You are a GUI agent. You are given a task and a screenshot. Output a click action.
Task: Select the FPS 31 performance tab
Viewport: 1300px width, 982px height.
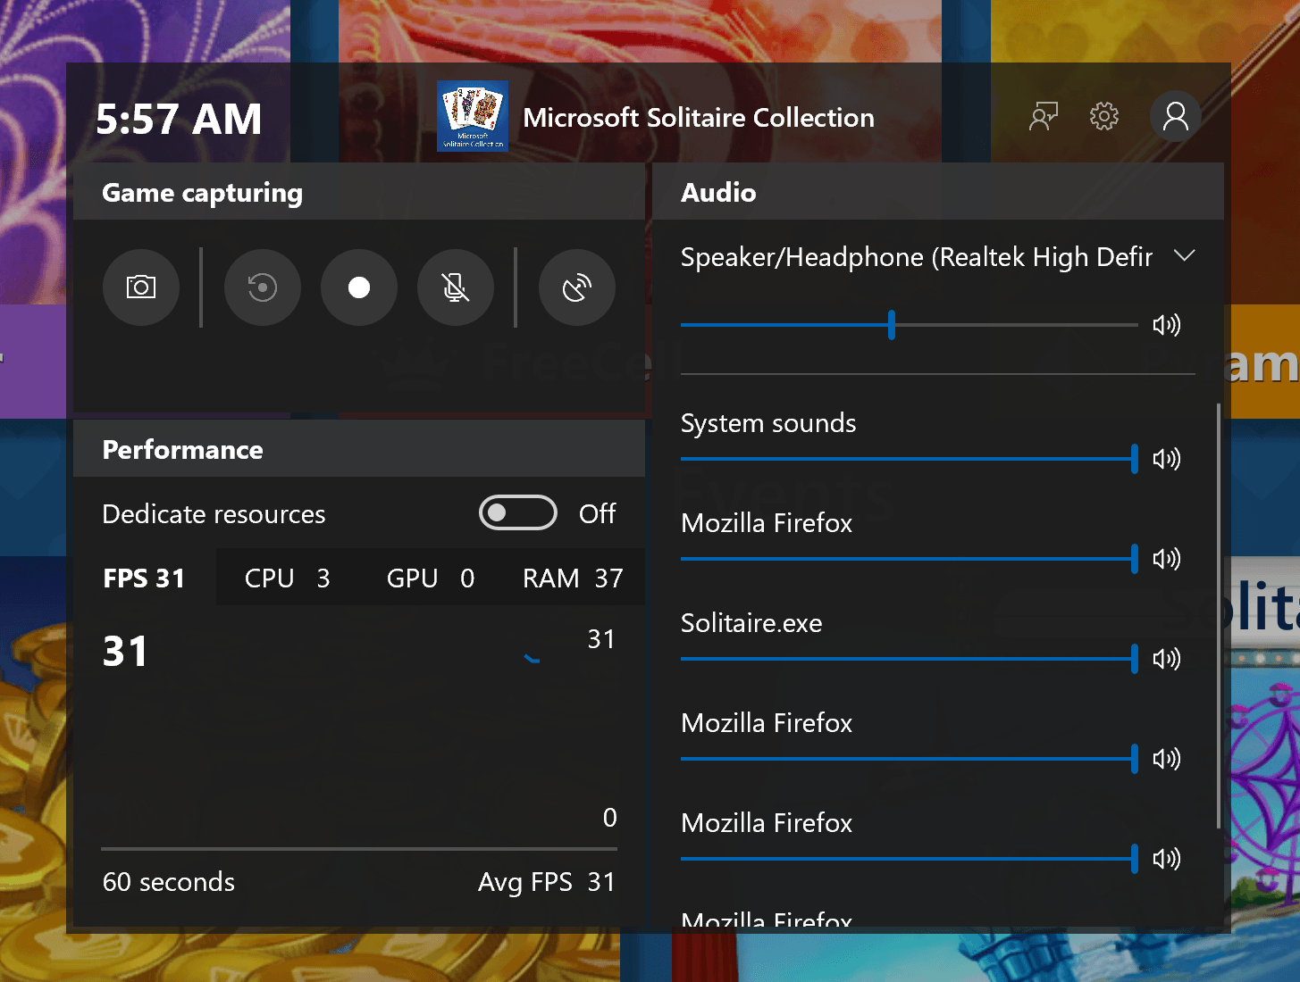tap(144, 578)
